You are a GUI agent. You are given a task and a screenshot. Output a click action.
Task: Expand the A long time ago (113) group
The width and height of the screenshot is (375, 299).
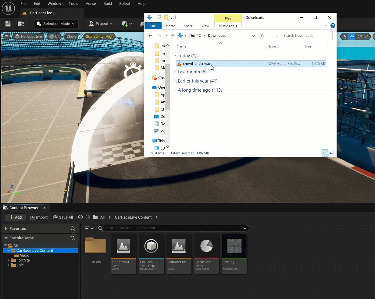(x=175, y=90)
